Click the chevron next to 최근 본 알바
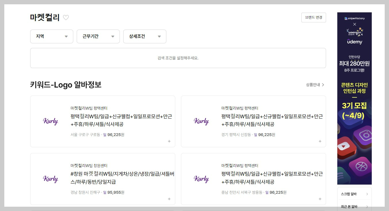This screenshot has width=389, height=211. click(x=367, y=207)
